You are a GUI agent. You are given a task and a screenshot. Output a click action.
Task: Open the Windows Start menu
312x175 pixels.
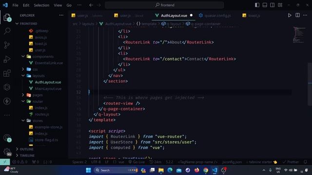88,170
